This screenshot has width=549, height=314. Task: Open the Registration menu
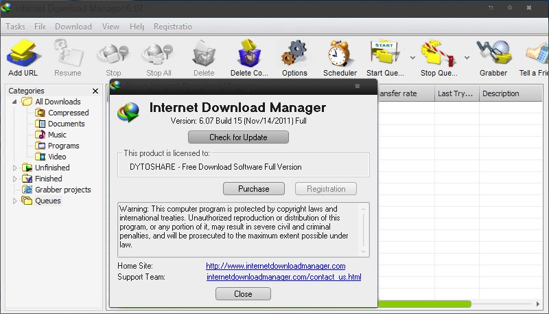173,27
